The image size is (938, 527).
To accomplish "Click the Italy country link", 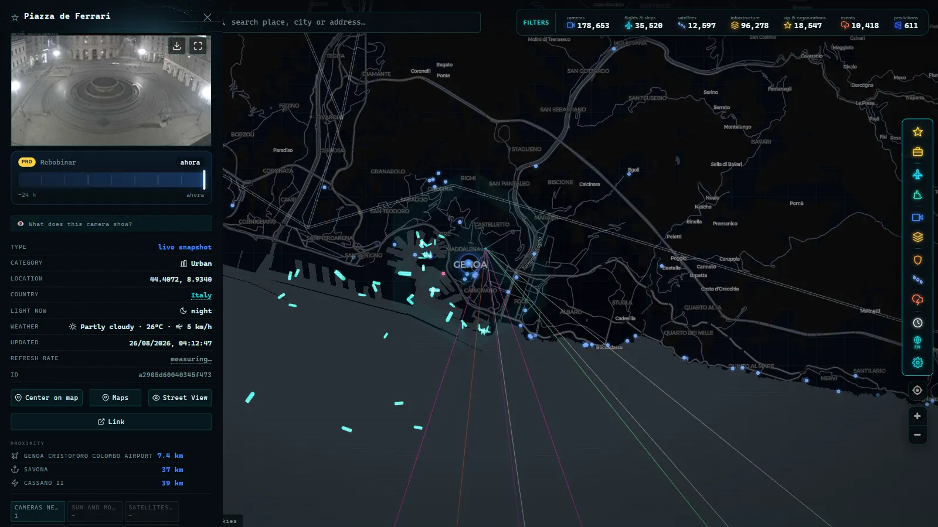I will (201, 295).
